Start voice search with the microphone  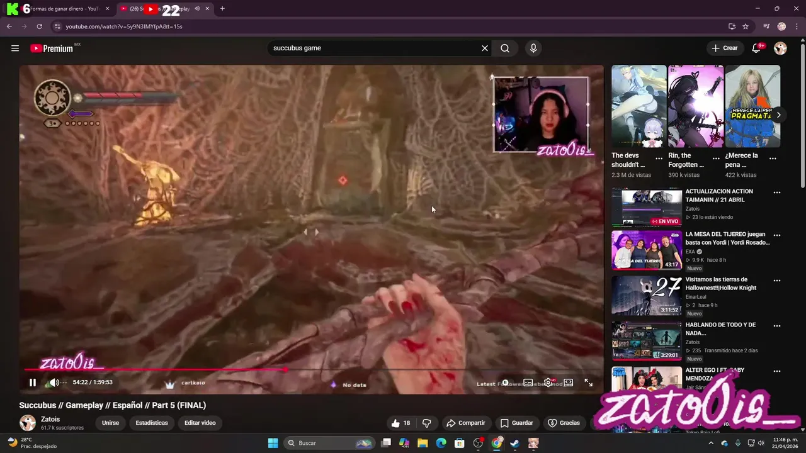click(533, 48)
